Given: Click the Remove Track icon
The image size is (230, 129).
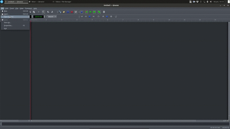Looking at the screenshot, I should [x=52, y=12].
